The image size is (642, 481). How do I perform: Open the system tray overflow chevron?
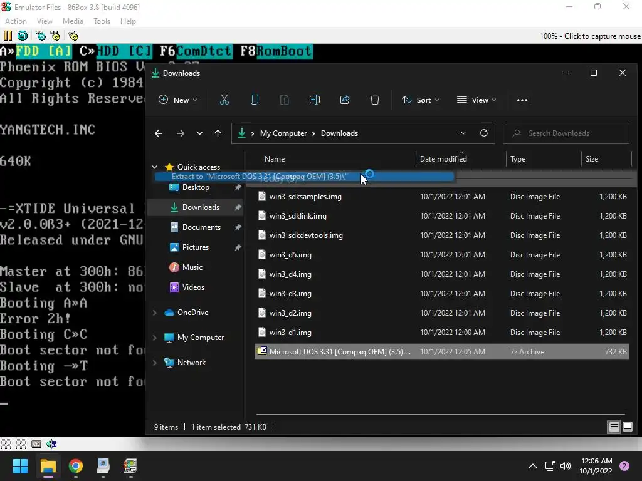[533, 466]
